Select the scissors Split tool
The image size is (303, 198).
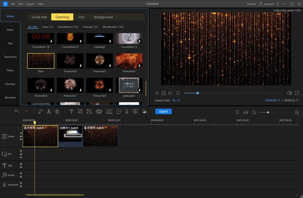(49, 112)
